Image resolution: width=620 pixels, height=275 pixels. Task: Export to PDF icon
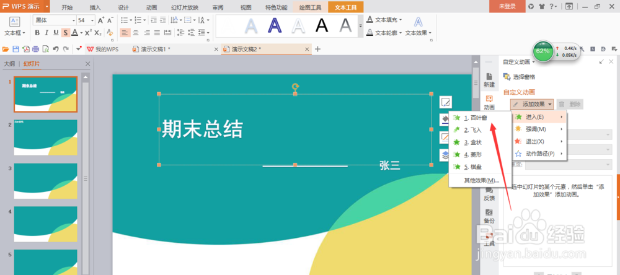(26, 49)
